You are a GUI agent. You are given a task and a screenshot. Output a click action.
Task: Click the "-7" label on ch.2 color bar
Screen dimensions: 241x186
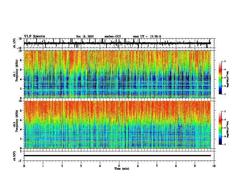coord(225,144)
